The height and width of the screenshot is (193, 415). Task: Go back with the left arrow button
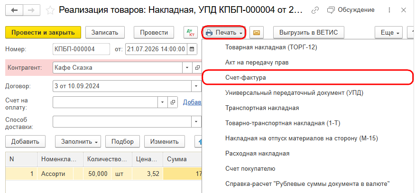(x=14, y=10)
